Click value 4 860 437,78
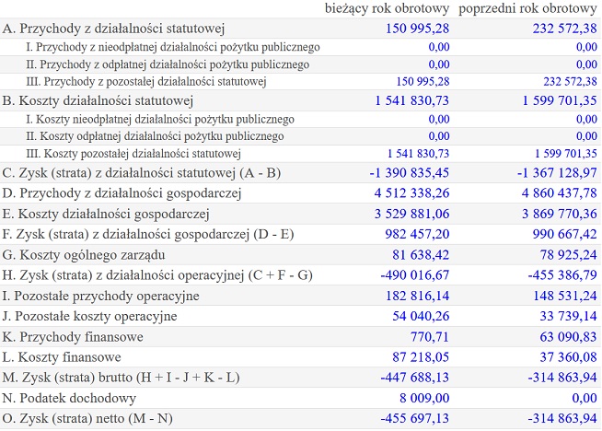 560,193
